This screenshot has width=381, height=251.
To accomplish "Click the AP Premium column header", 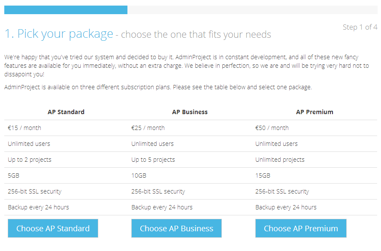I will (314, 112).
